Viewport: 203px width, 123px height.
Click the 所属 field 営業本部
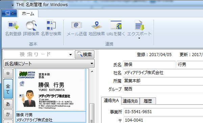point(163,81)
